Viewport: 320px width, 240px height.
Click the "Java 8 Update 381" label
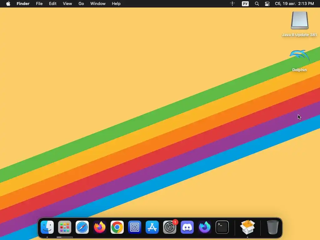click(299, 35)
